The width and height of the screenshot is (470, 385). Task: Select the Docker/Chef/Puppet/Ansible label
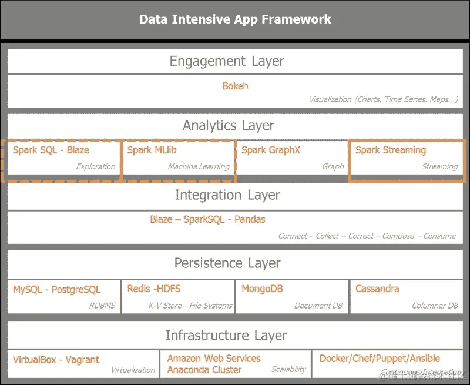click(380, 359)
